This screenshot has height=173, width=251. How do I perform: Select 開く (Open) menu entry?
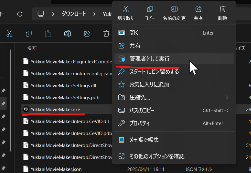point(174,33)
